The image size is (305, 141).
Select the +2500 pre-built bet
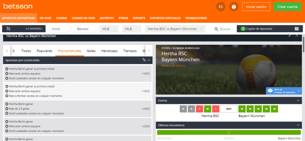coord(78,126)
